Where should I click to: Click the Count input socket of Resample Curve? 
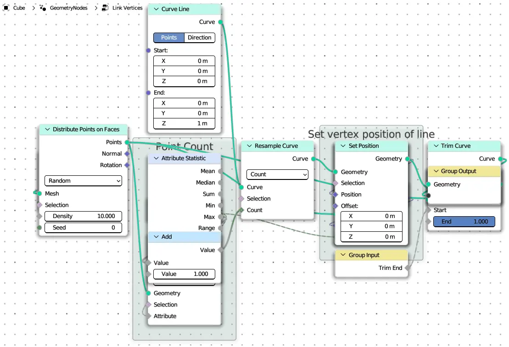coord(241,210)
